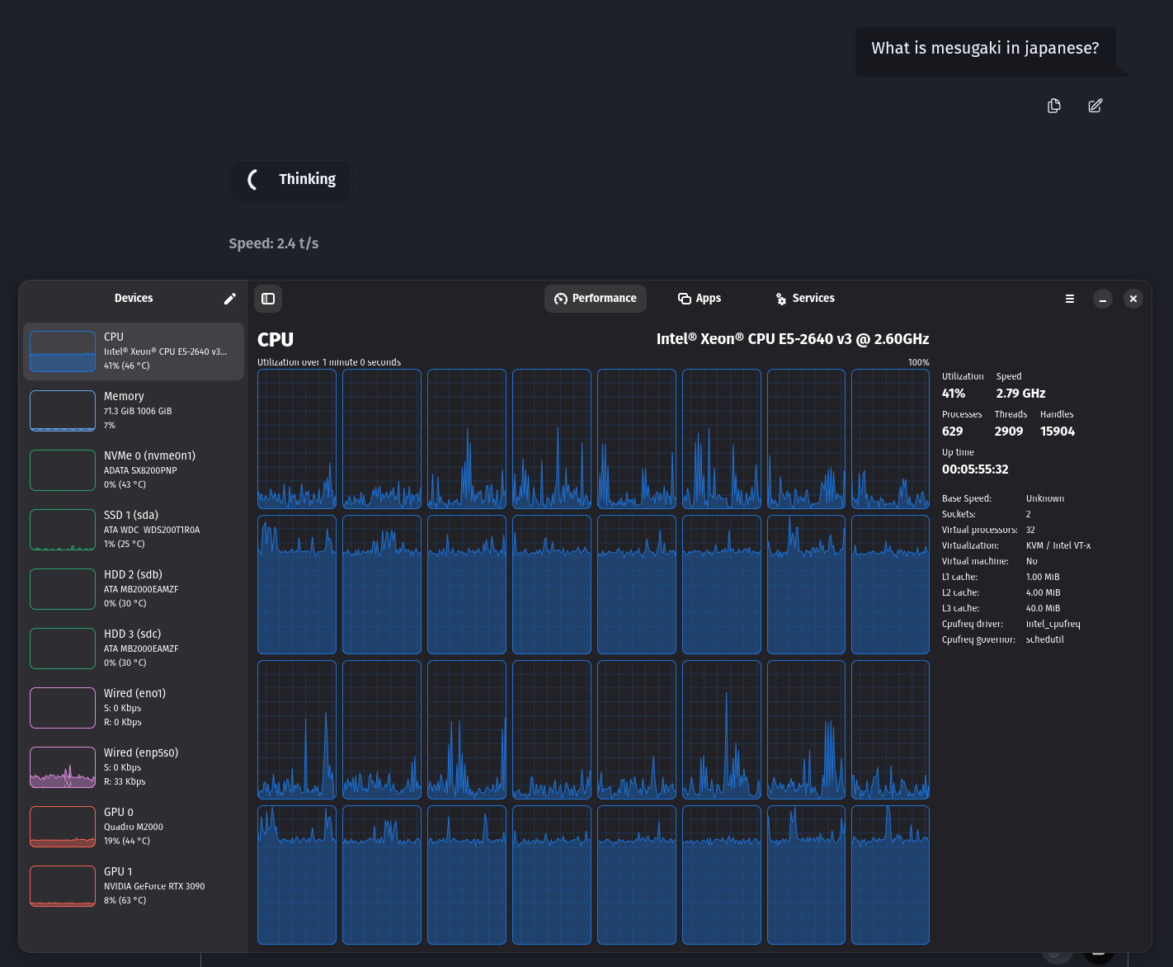Click the chat message 'What is mesugaki in japanese?'
The width and height of the screenshot is (1173, 967).
click(985, 49)
